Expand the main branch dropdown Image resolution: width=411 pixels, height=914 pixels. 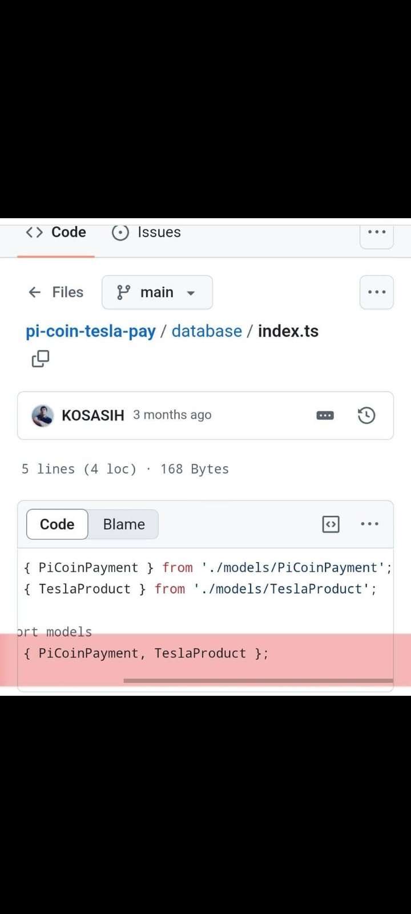tap(157, 292)
